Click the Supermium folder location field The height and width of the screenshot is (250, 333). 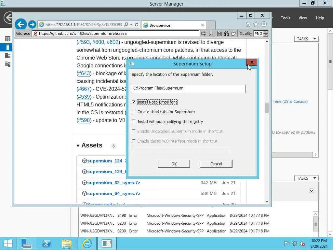pos(188,89)
